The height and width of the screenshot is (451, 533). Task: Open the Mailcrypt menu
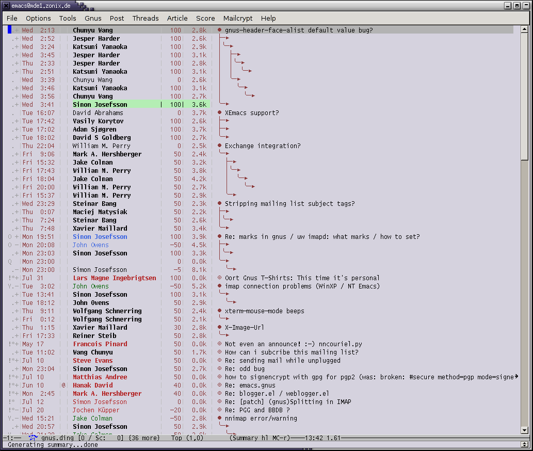(x=238, y=19)
